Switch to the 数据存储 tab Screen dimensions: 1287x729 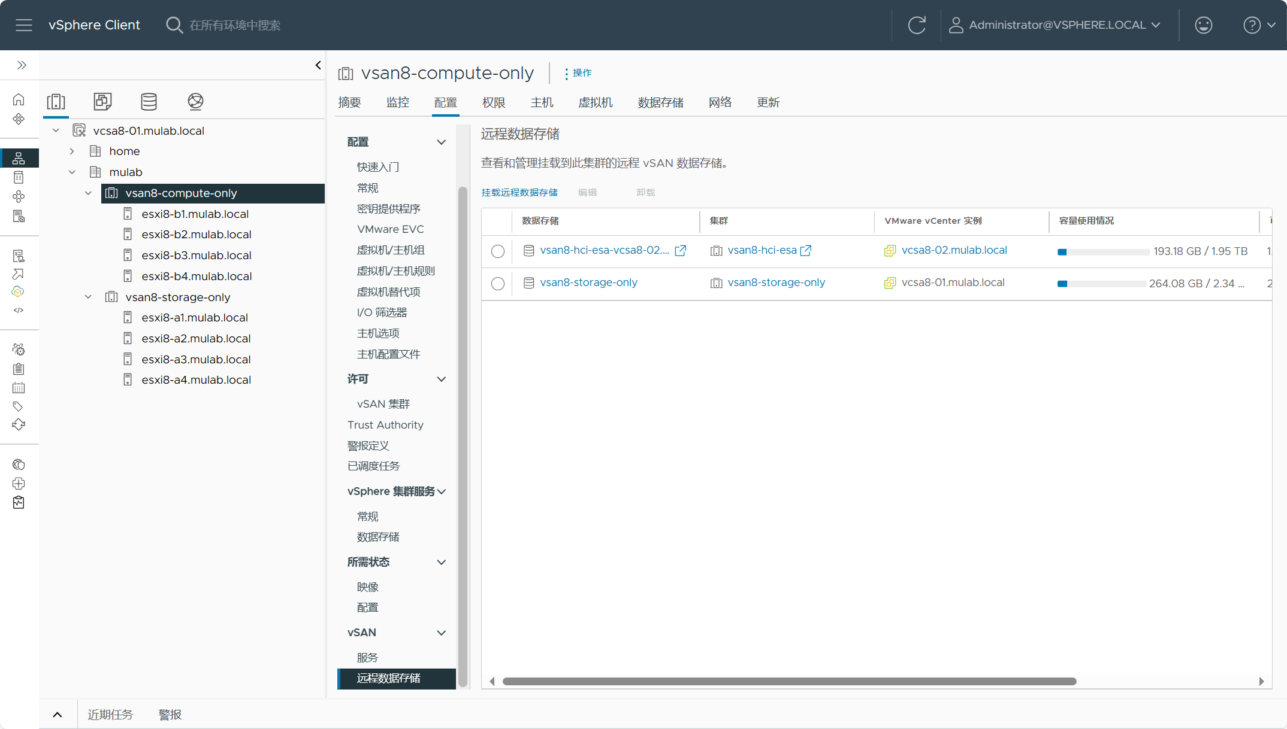point(661,102)
